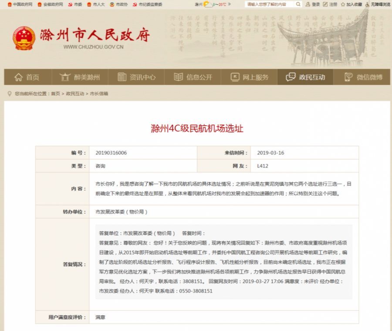Open the 市纪委监察委 top link
This screenshot has height=331, width=392.
(x=148, y=4)
